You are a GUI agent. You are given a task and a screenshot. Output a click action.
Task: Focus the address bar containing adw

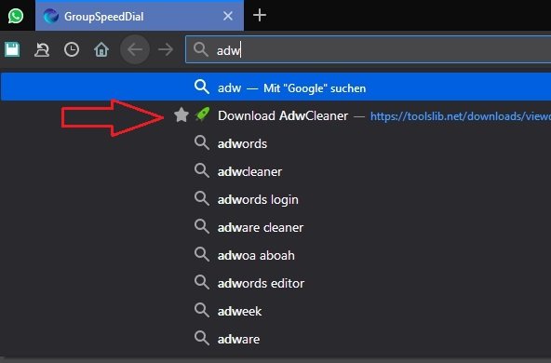click(x=369, y=49)
